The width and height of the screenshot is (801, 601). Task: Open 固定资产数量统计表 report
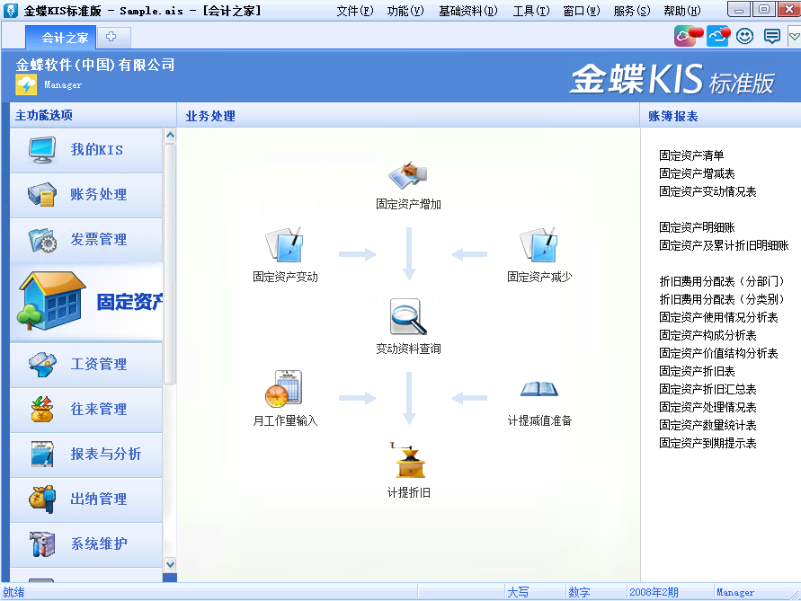point(707,425)
